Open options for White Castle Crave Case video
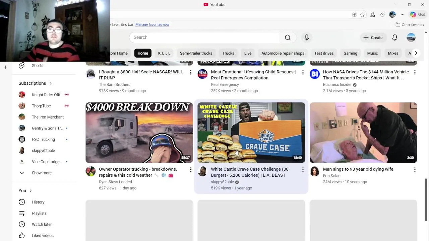This screenshot has height=241, width=429. 303,170
